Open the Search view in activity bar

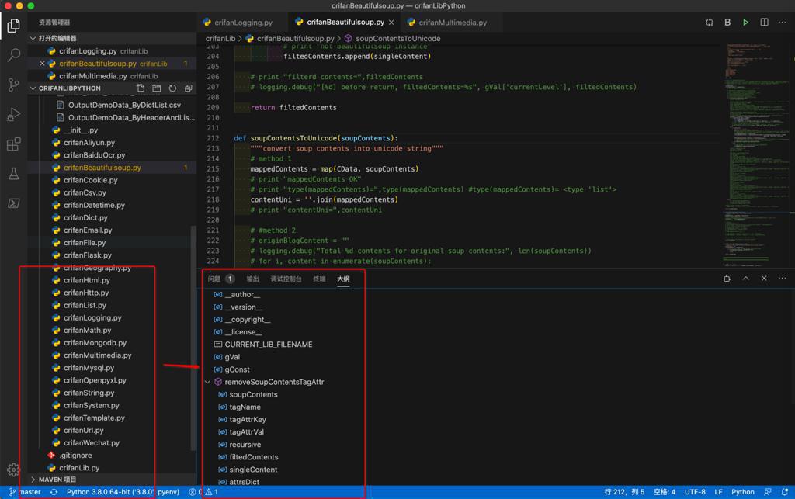click(x=14, y=55)
